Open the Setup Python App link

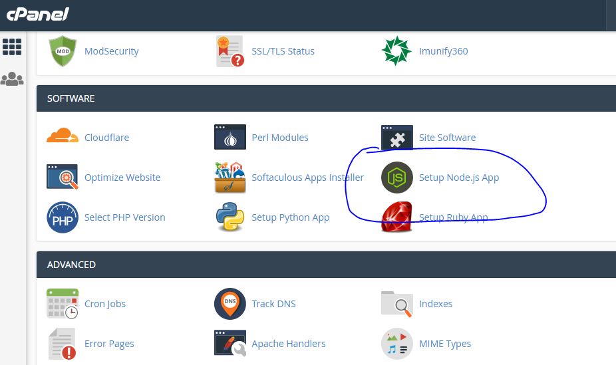click(x=290, y=218)
